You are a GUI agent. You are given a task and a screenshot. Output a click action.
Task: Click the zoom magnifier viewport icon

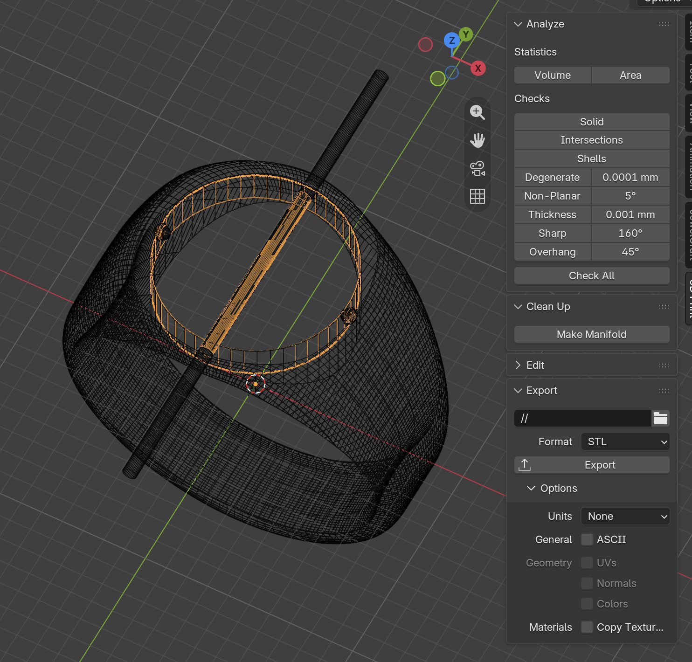tap(477, 112)
